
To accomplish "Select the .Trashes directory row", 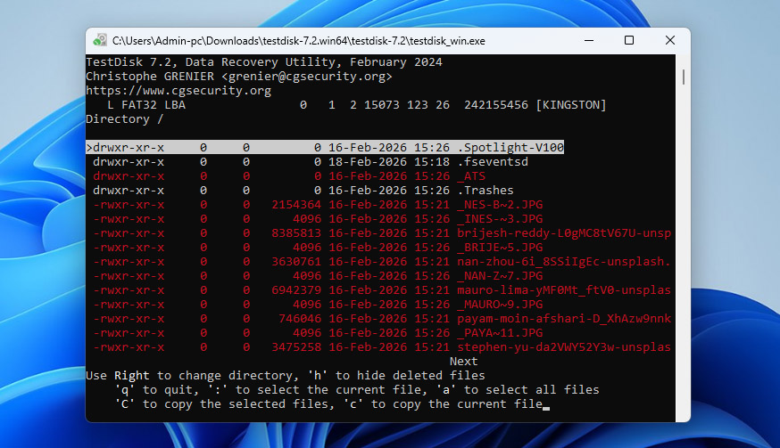I will [x=303, y=191].
